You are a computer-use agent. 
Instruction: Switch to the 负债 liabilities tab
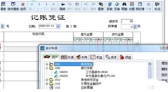point(67,57)
